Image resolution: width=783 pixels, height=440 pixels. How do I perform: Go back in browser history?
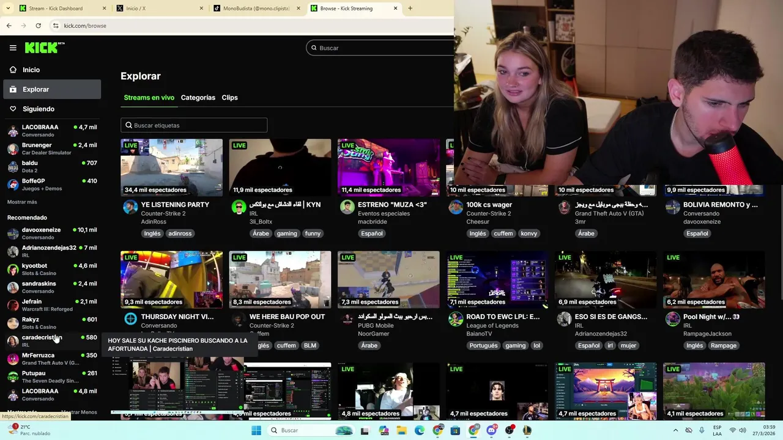(x=9, y=26)
